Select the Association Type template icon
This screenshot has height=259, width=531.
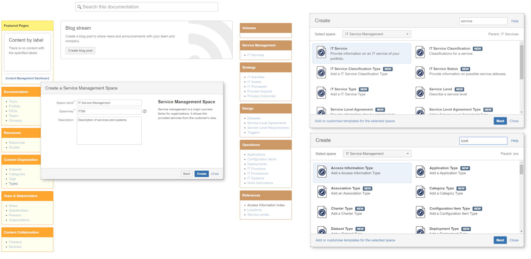point(322,192)
